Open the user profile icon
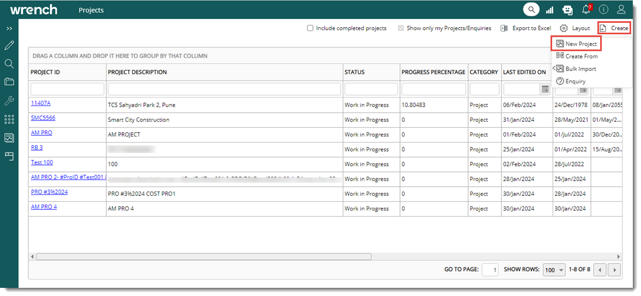 tap(621, 9)
